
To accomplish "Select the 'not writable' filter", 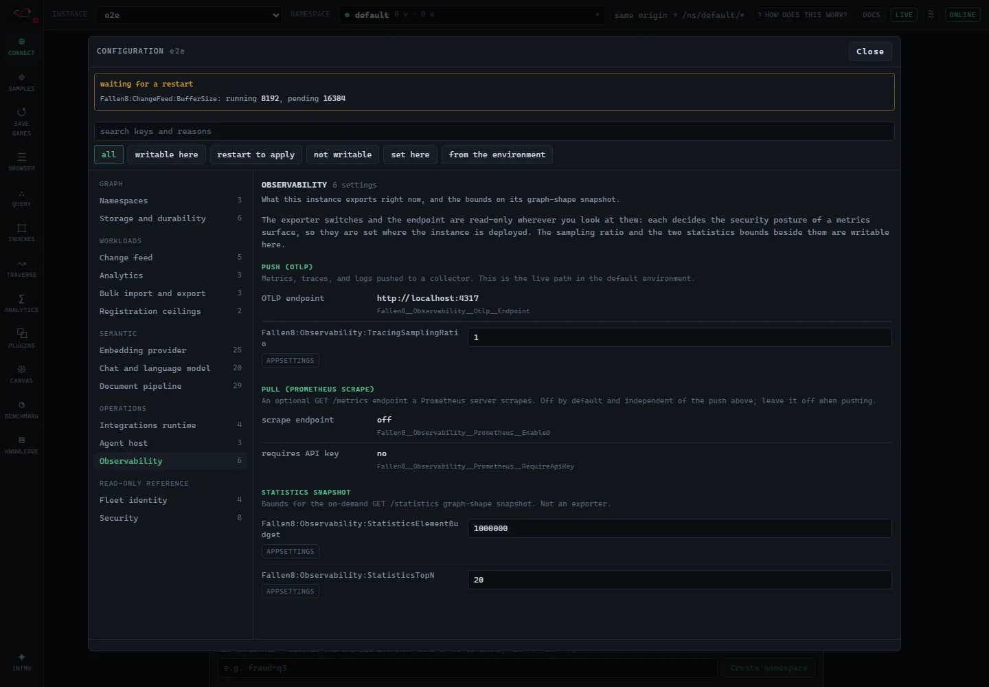I will 343,155.
